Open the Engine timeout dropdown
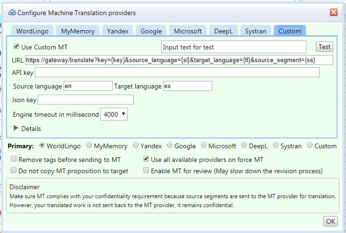 114,114
